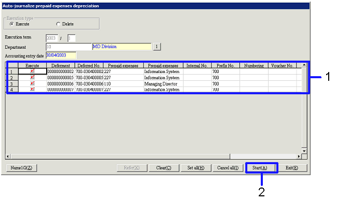The width and height of the screenshot is (337, 201).
Task: Click the Clear(C) button
Action: pyautogui.click(x=164, y=168)
